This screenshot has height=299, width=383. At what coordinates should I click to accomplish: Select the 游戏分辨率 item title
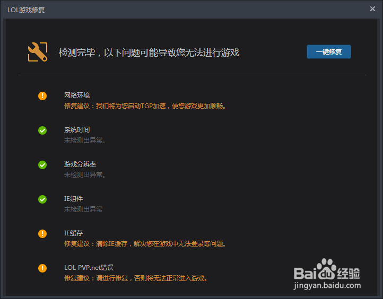80,164
